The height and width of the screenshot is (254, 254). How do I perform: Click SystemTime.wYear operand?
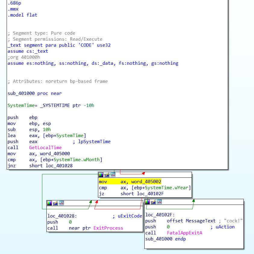[x=166, y=188]
